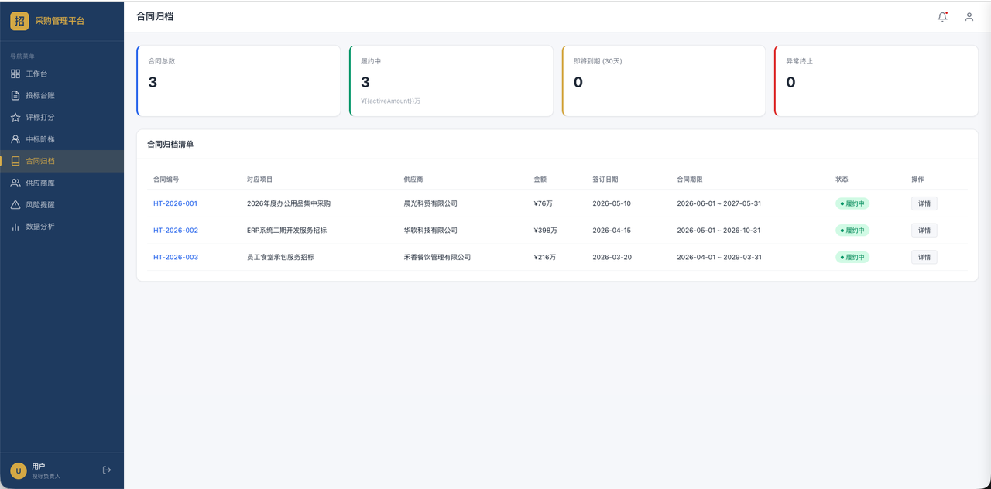Screen dimensions: 991x489
Task: Open contract link HT-2026-003
Action: pyautogui.click(x=176, y=257)
